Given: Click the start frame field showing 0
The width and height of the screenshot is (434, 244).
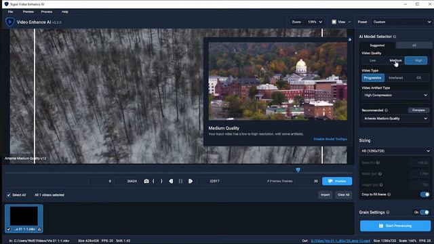Looking at the screenshot, I should tap(100, 181).
